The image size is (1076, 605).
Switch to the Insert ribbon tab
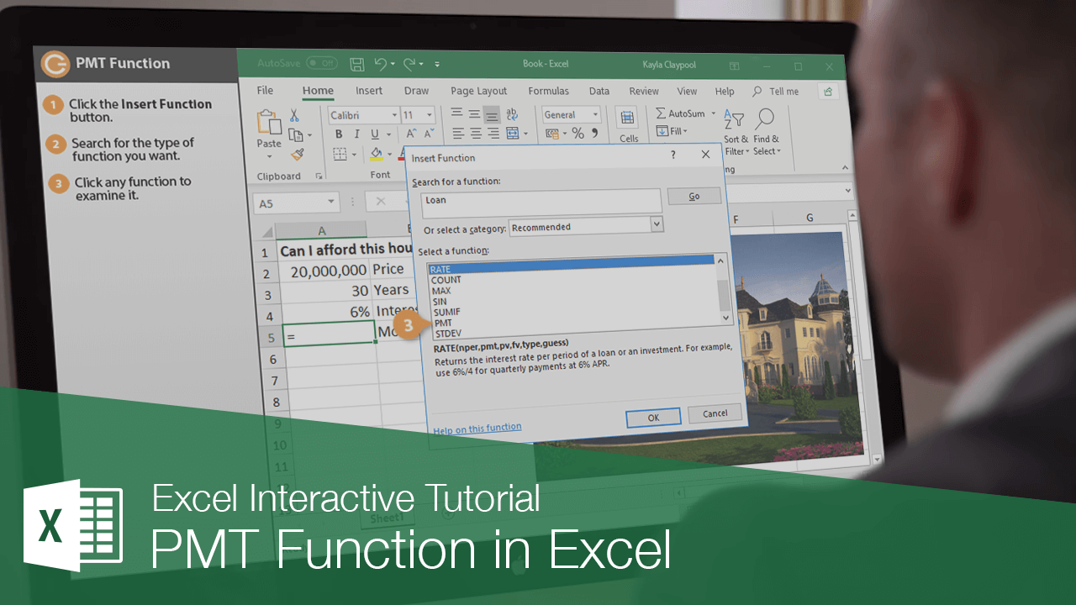click(368, 91)
